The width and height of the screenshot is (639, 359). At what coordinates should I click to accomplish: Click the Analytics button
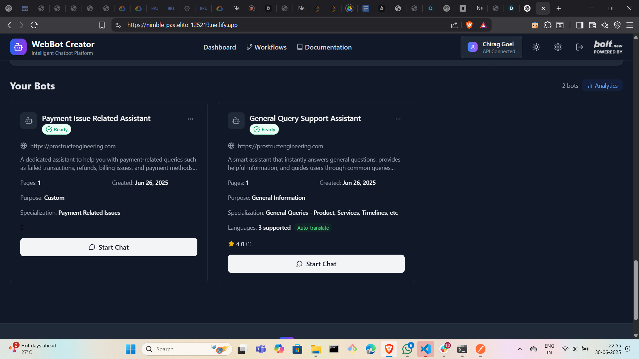(x=602, y=85)
